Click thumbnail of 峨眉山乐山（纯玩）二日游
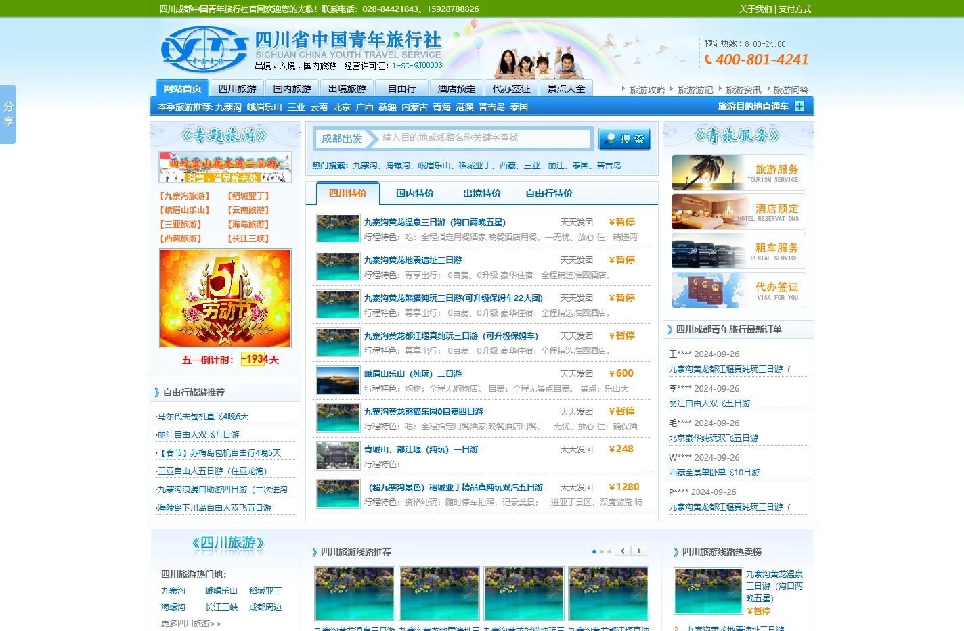Viewport: 964px width, 631px height. tap(338, 381)
